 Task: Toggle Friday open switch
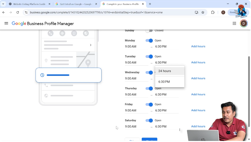(149, 104)
